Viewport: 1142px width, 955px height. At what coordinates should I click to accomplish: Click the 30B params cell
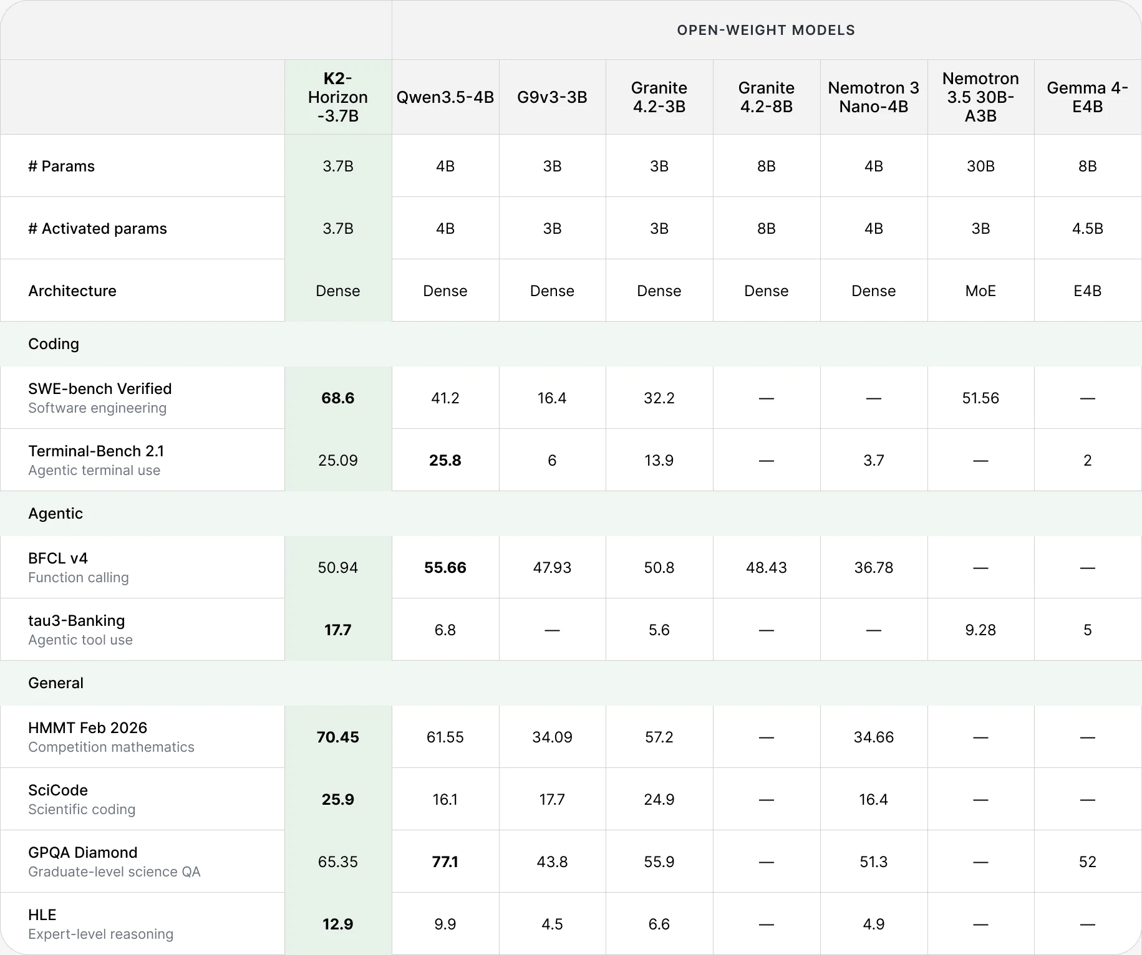coord(980,166)
